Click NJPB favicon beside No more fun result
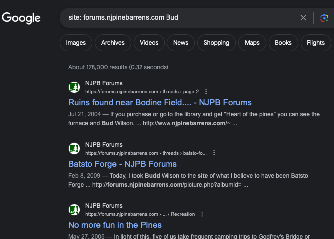The height and width of the screenshot is (239, 334). pyautogui.click(x=74, y=209)
